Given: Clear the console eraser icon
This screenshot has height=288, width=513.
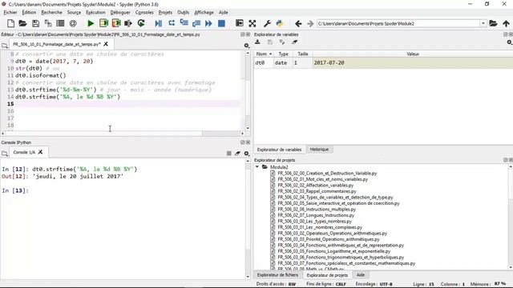Looking at the screenshot, I should tap(238, 153).
